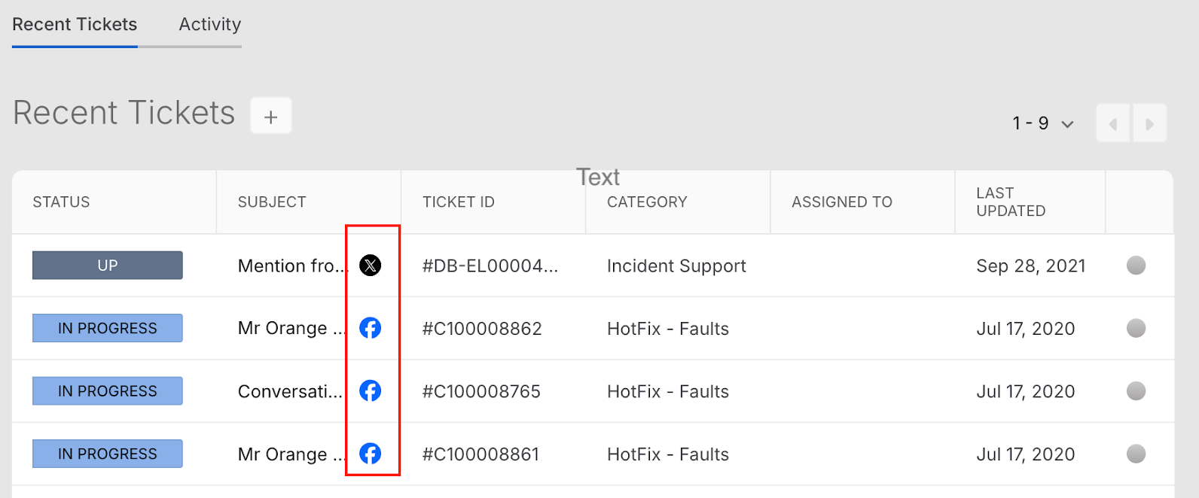Open ticket ID #C100008765
The image size is (1199, 498).
click(481, 391)
